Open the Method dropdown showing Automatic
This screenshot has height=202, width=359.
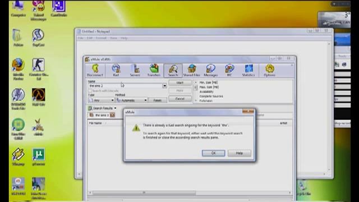click(131, 100)
